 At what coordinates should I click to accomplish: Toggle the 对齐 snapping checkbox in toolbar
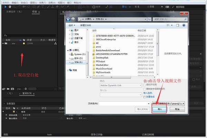(94, 7)
